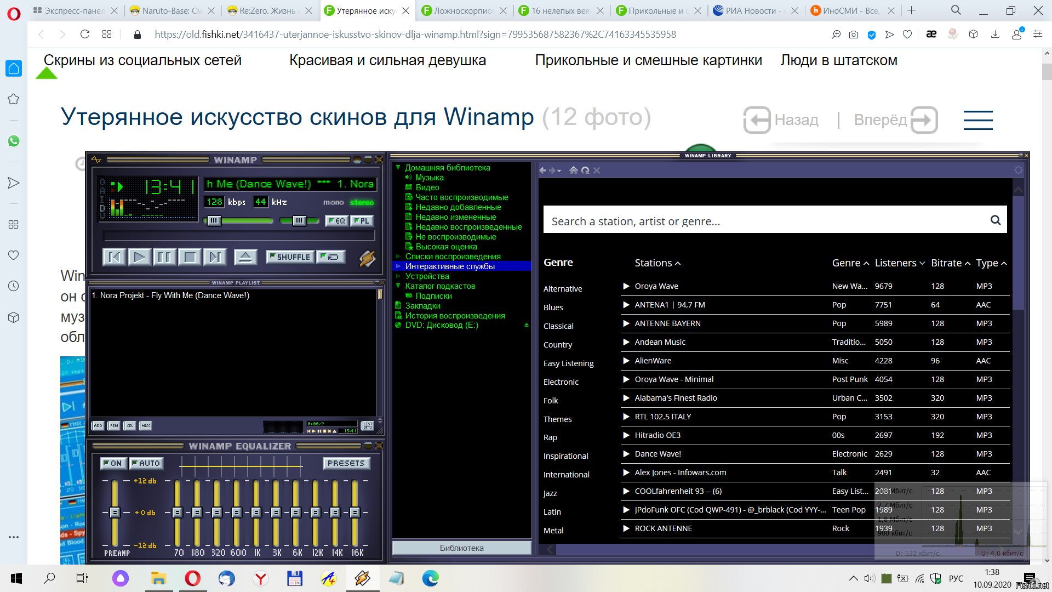Switch to Naruto-Base browser tab
The width and height of the screenshot is (1052, 592).
click(171, 10)
